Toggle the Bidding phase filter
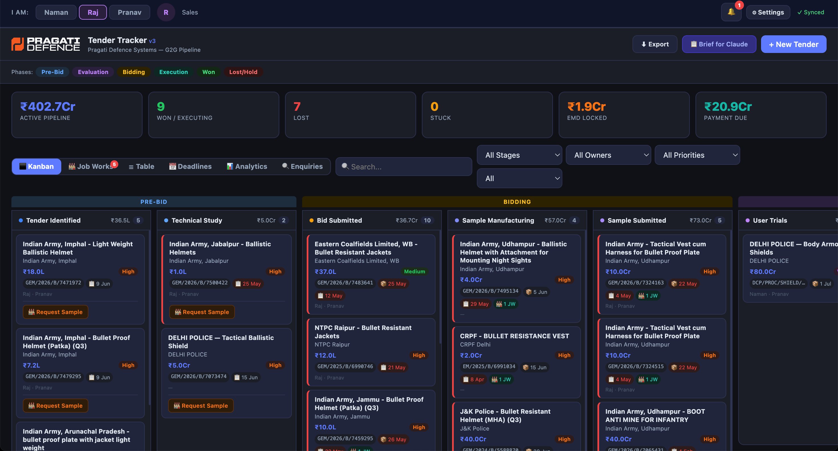Viewport: 838px width, 451px height. pos(134,72)
